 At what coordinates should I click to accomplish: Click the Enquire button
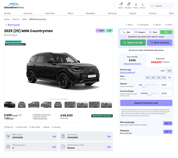140,32
